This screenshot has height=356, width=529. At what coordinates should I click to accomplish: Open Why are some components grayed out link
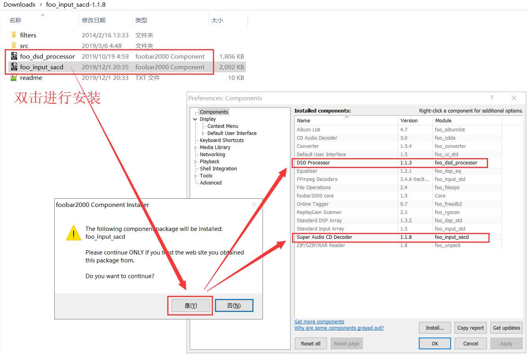click(339, 328)
